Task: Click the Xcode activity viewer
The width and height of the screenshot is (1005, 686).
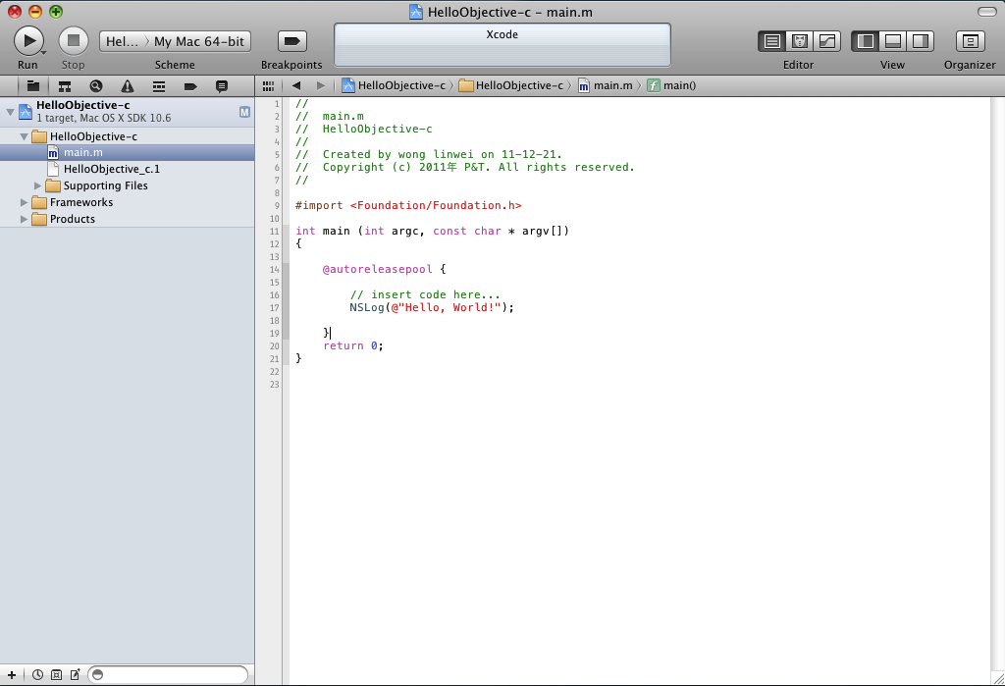Action: [502, 45]
